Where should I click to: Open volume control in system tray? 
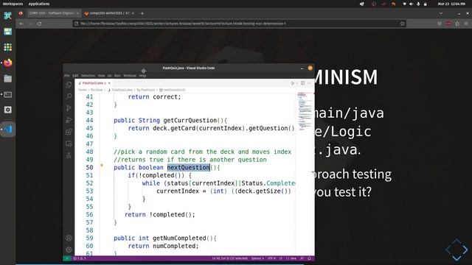click(412, 4)
